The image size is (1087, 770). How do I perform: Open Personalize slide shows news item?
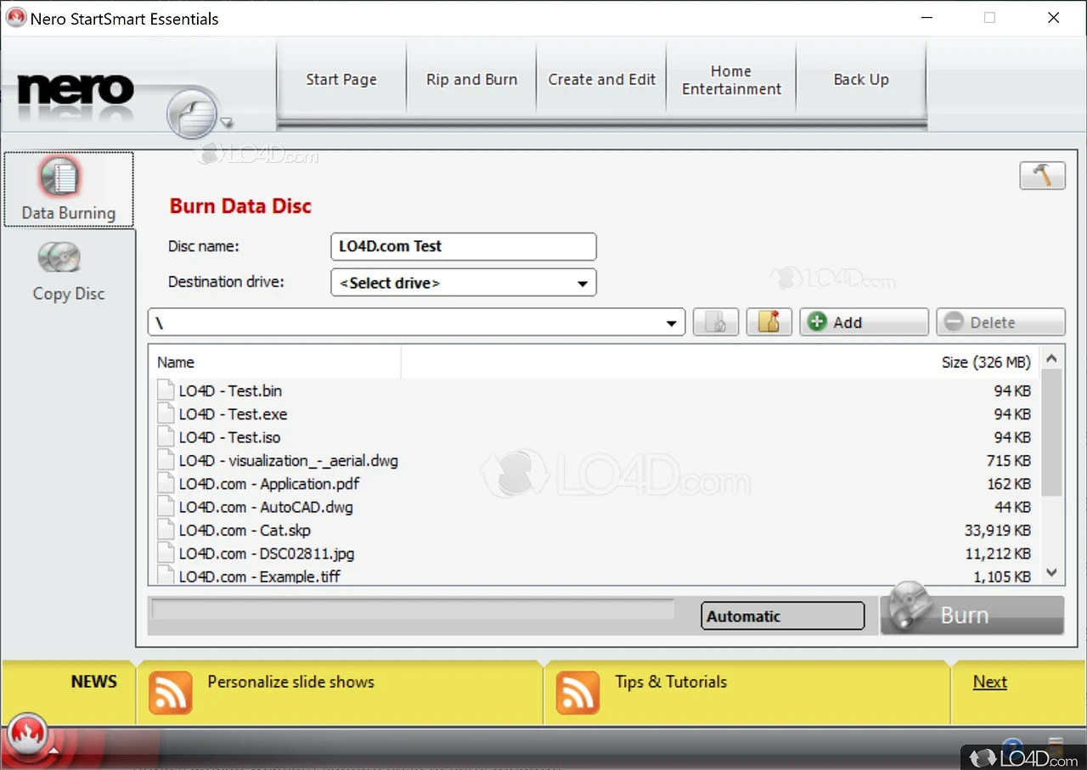click(x=290, y=682)
